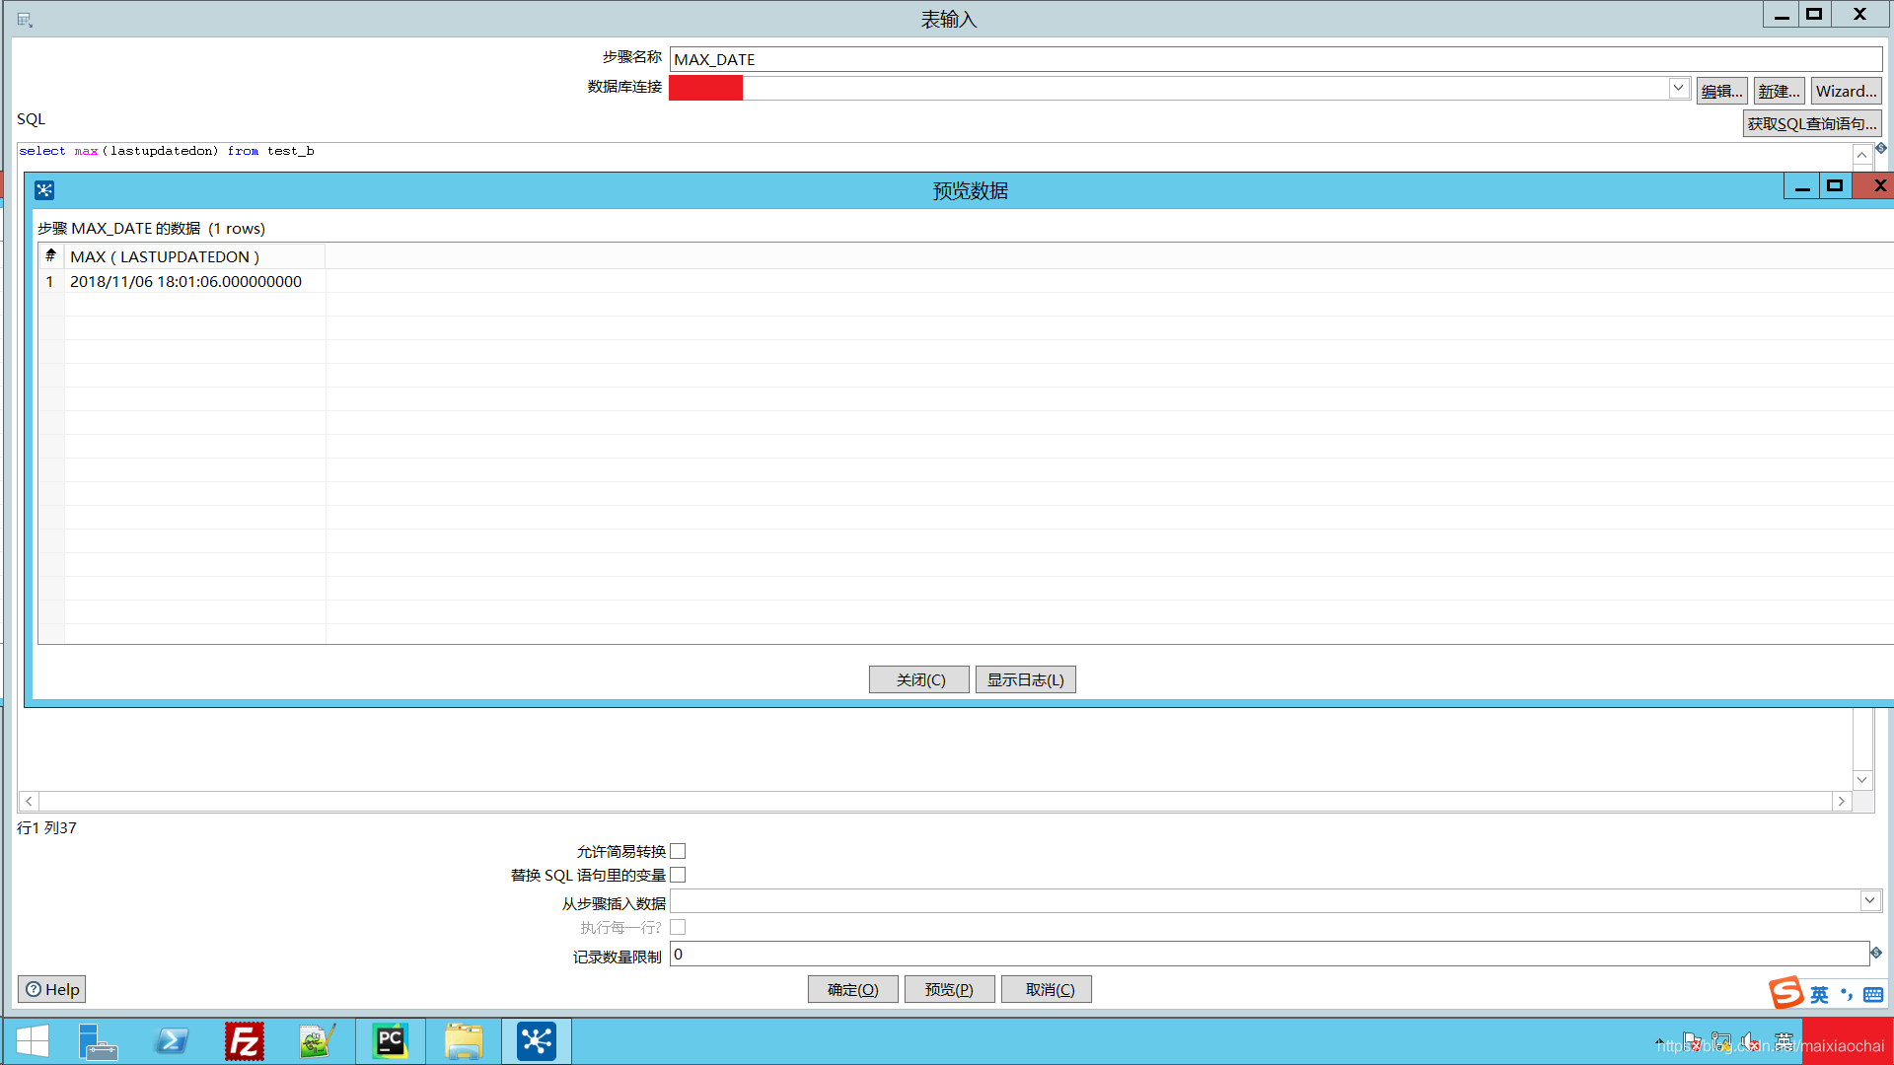Click the 预览(P) button
This screenshot has height=1065, width=1894.
(x=949, y=989)
